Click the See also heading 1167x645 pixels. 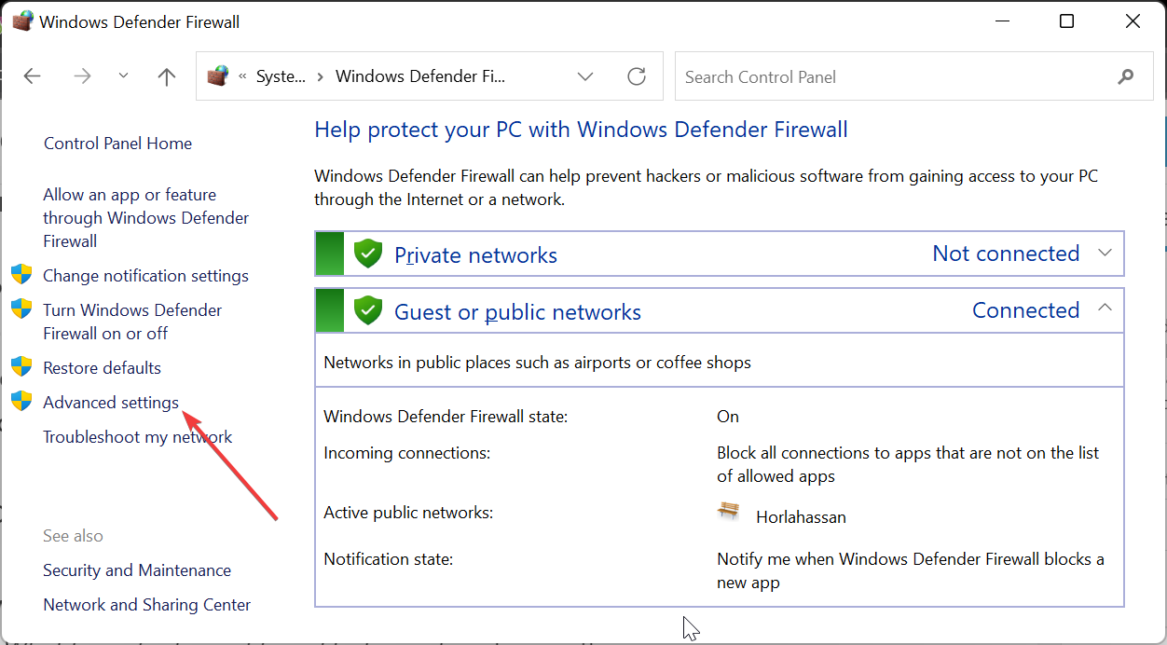73,536
